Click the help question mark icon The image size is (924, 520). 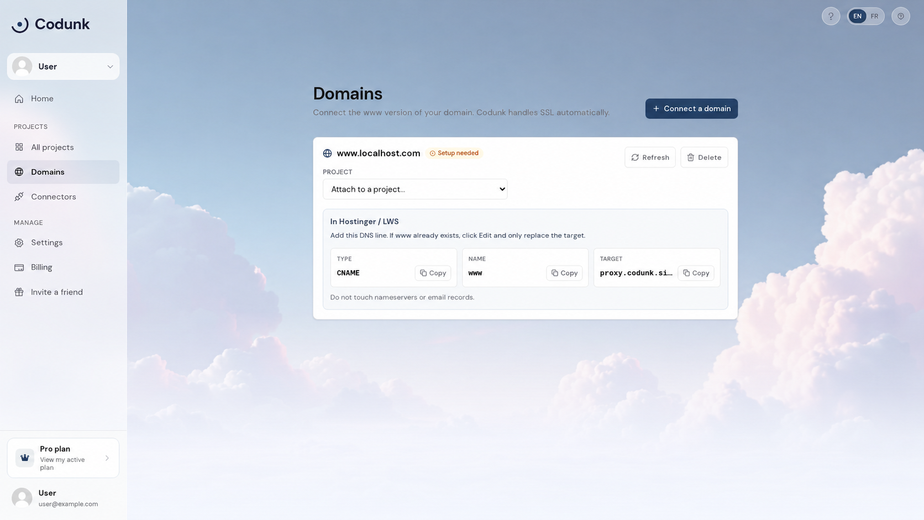pos(831,16)
